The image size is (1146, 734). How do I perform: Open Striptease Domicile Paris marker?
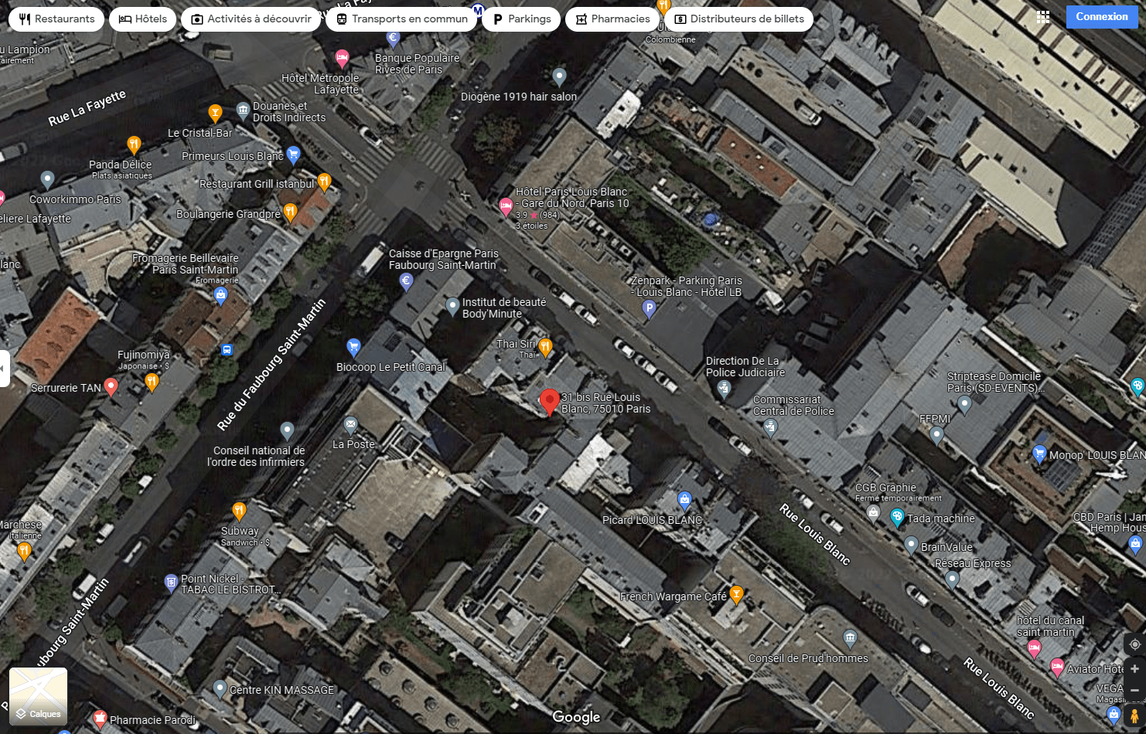pyautogui.click(x=964, y=404)
